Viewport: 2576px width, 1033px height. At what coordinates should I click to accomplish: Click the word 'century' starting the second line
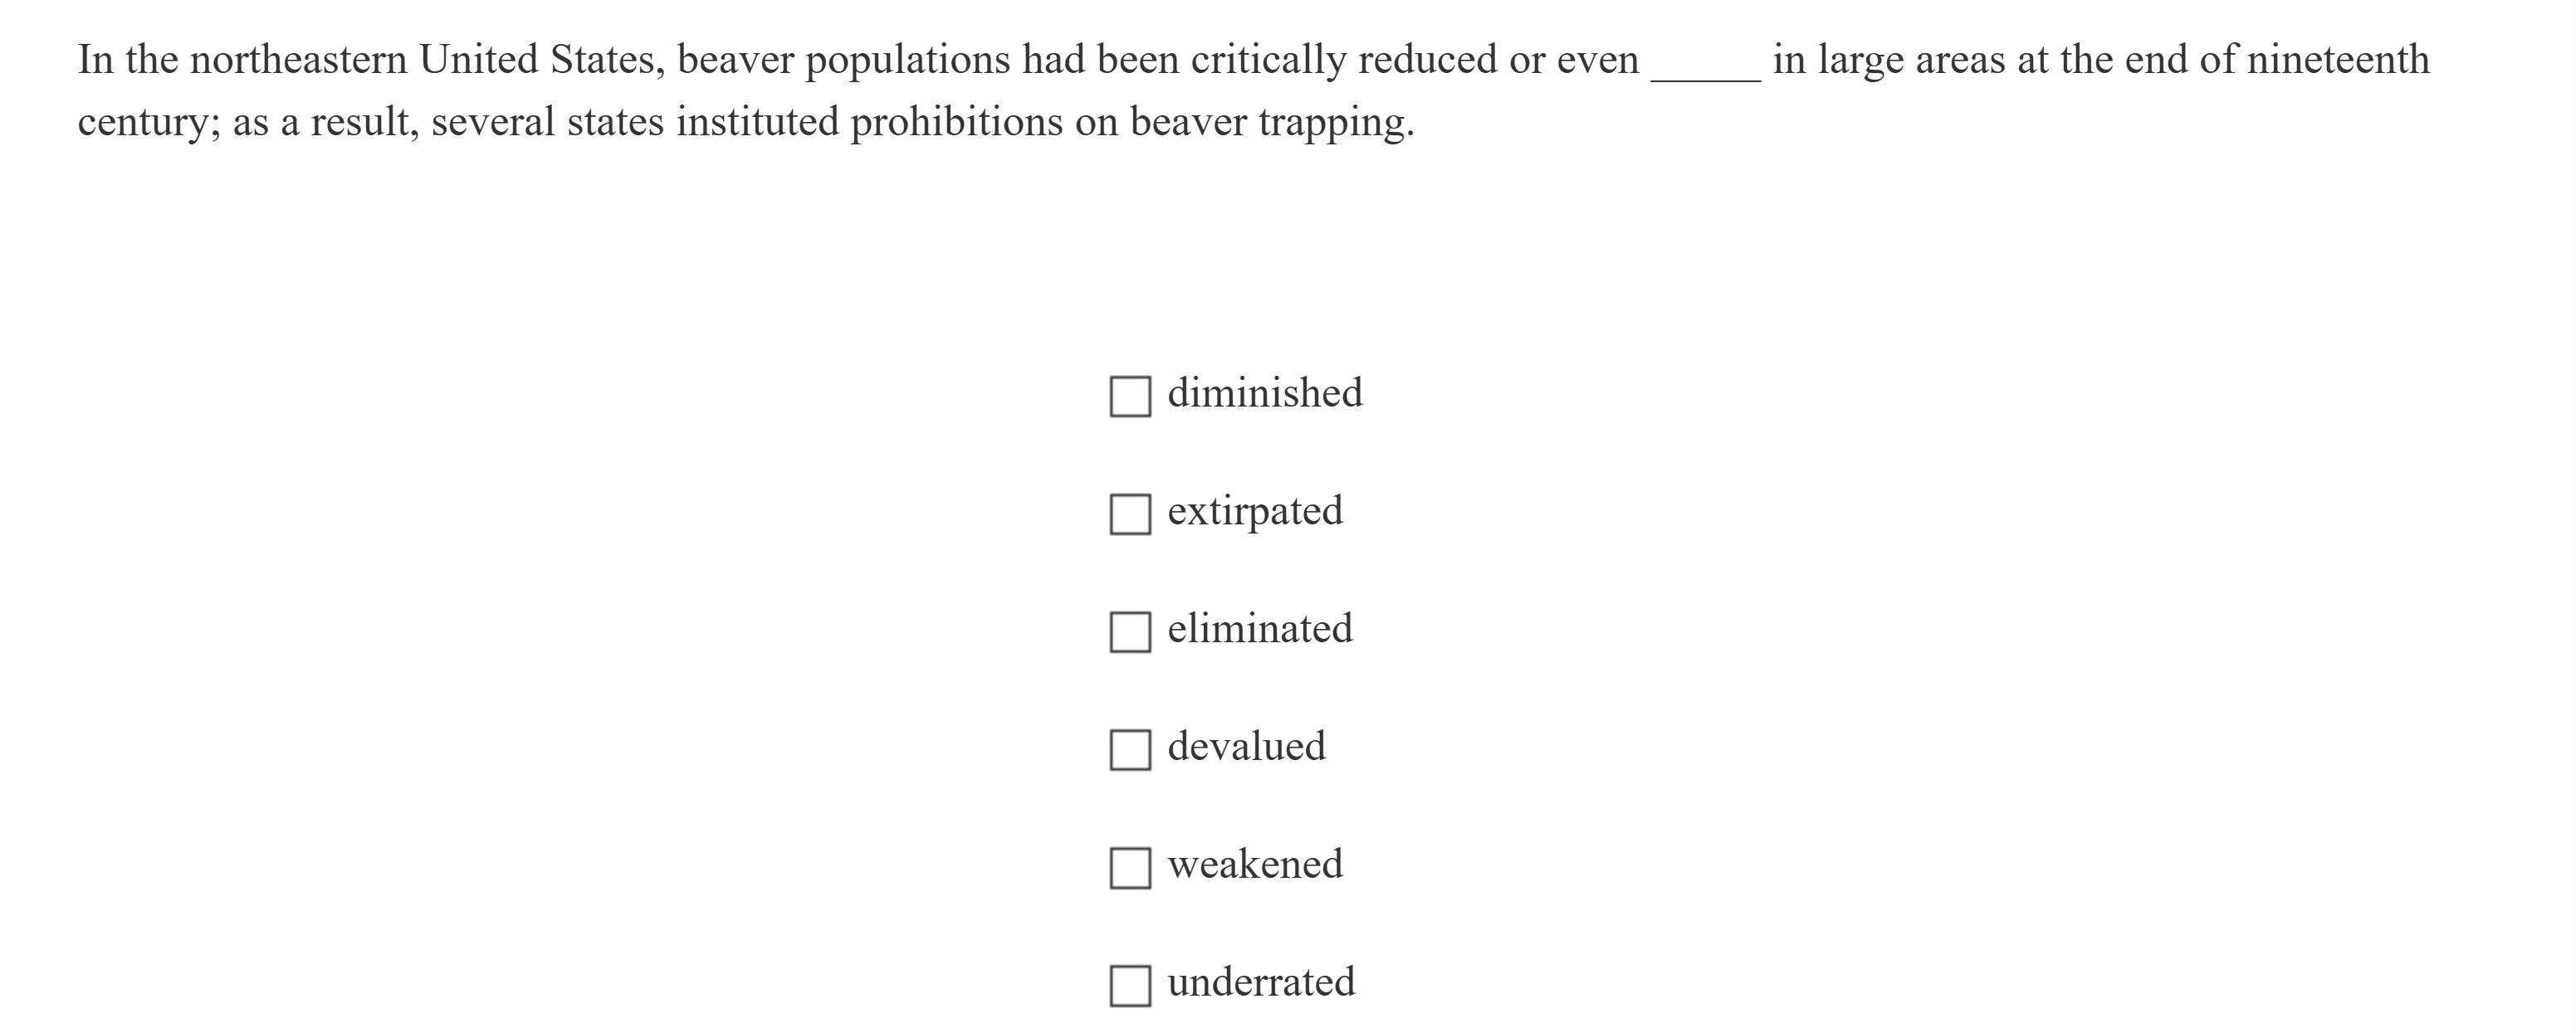148,123
